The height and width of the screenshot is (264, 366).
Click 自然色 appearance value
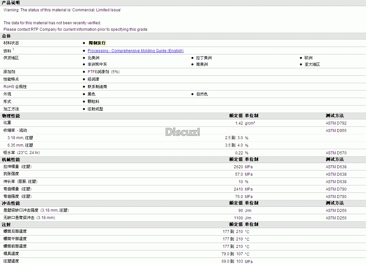pyautogui.click(x=202, y=94)
